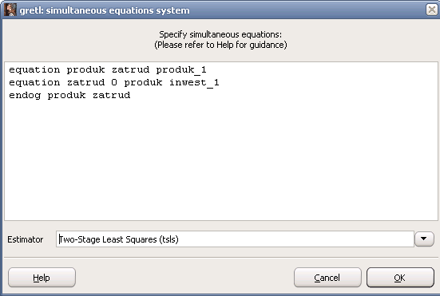Click the Estimator label

tap(26, 239)
